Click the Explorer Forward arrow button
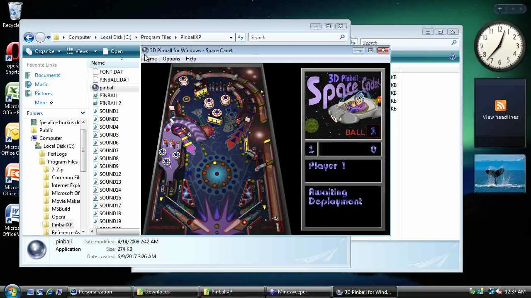This screenshot has height=298, width=531. pyautogui.click(x=40, y=38)
